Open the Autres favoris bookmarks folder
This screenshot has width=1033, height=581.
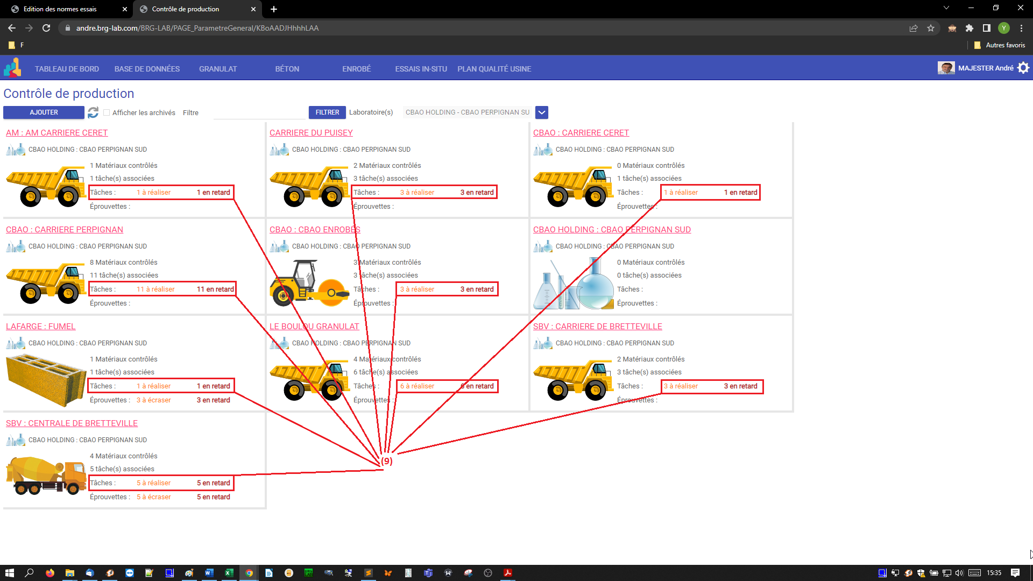(x=1000, y=45)
